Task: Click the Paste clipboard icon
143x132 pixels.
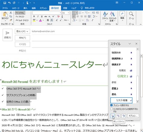Action: coord(5,14)
